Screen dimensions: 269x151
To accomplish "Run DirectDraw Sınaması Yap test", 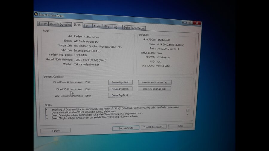I will [x=155, y=82].
